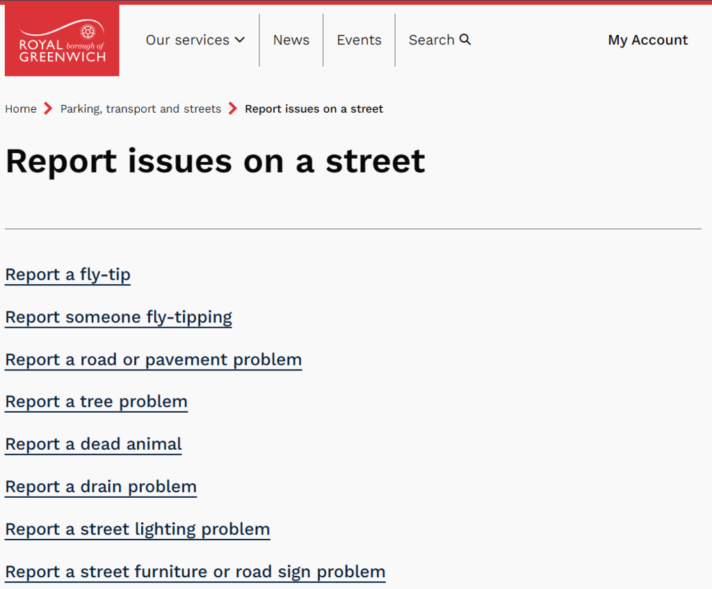The height and width of the screenshot is (589, 712).
Task: Click the Search magnifying glass icon
Action: click(465, 40)
